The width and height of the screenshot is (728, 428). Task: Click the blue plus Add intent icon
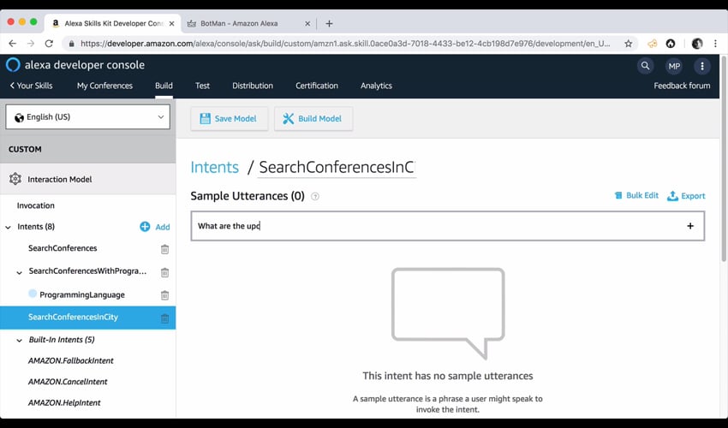145,227
